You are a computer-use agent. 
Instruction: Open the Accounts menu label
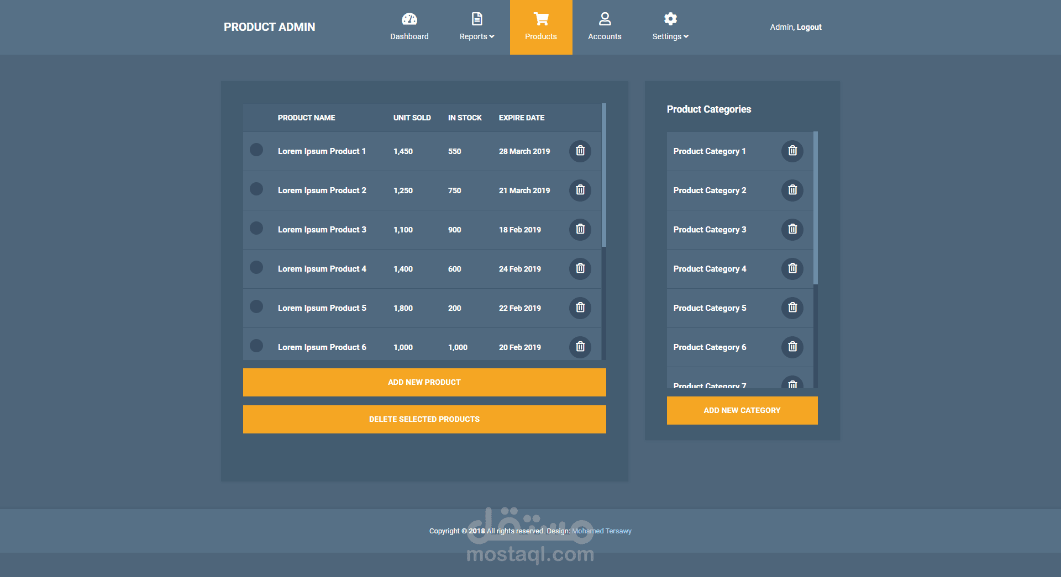tap(605, 36)
